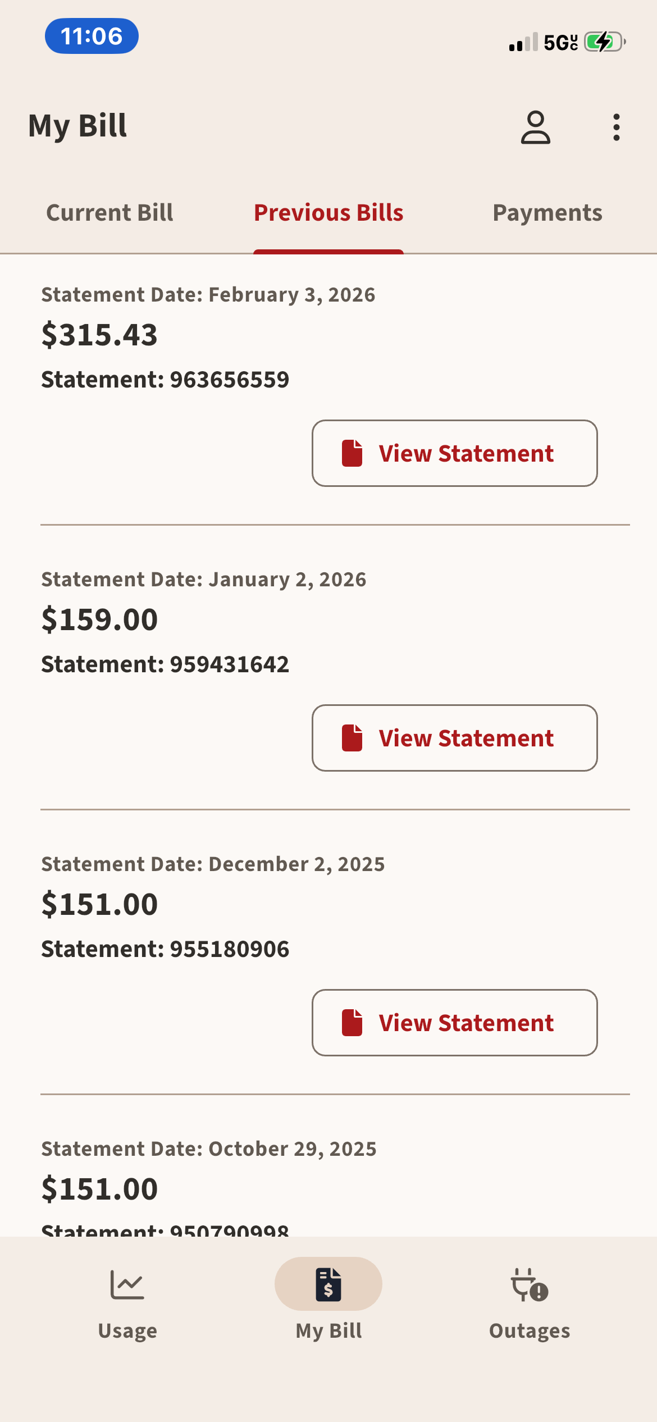The image size is (657, 1422).
Task: Open the three-dot more options menu
Action: click(616, 127)
